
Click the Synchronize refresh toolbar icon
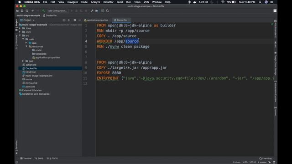tap(27, 11)
